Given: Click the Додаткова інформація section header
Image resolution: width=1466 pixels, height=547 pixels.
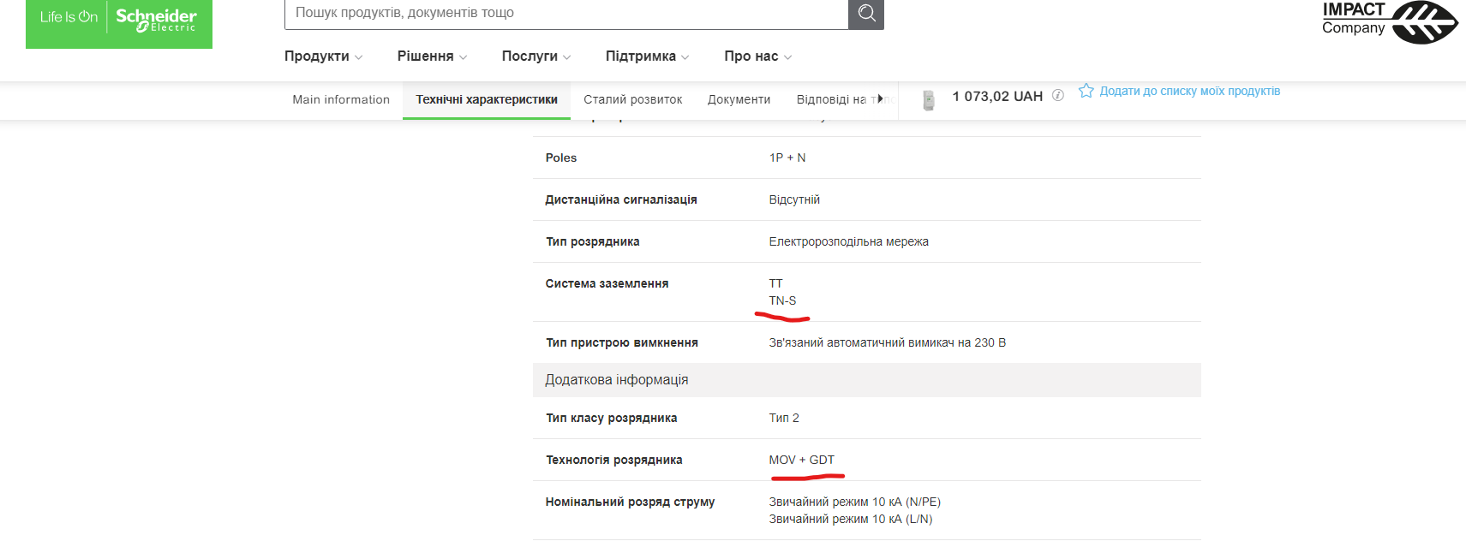Looking at the screenshot, I should (x=867, y=380).
